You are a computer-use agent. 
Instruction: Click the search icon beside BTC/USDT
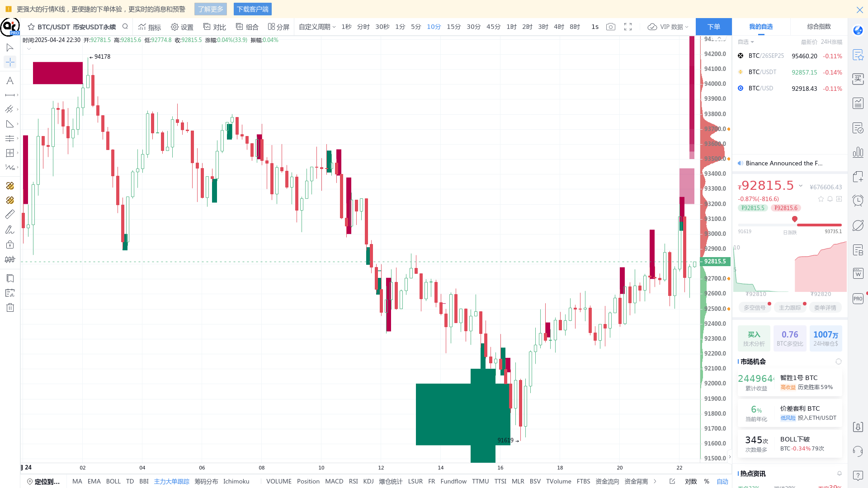[x=125, y=27]
